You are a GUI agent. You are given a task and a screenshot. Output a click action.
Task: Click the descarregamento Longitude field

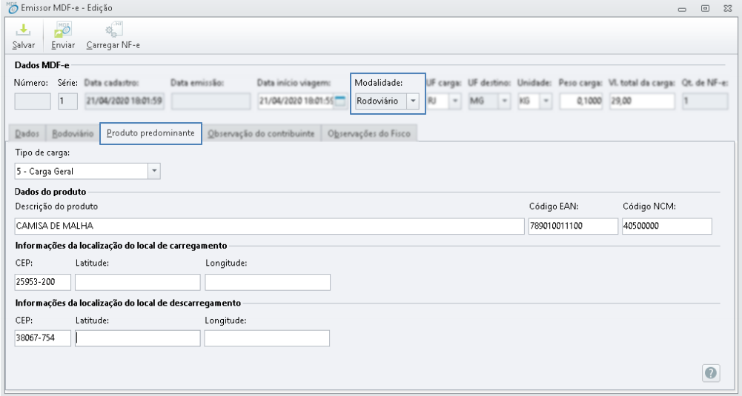point(267,338)
